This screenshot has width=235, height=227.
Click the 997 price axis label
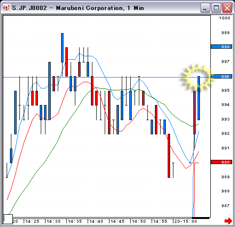pos(226,61)
